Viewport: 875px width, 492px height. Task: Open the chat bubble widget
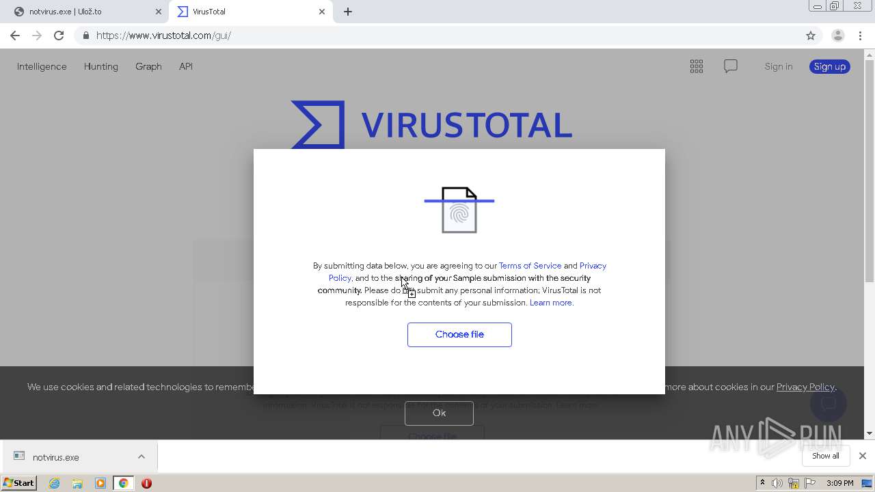pyautogui.click(x=829, y=403)
